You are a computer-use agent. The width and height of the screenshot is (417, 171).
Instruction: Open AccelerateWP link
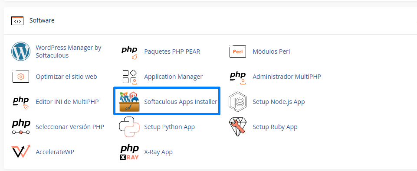55,152
